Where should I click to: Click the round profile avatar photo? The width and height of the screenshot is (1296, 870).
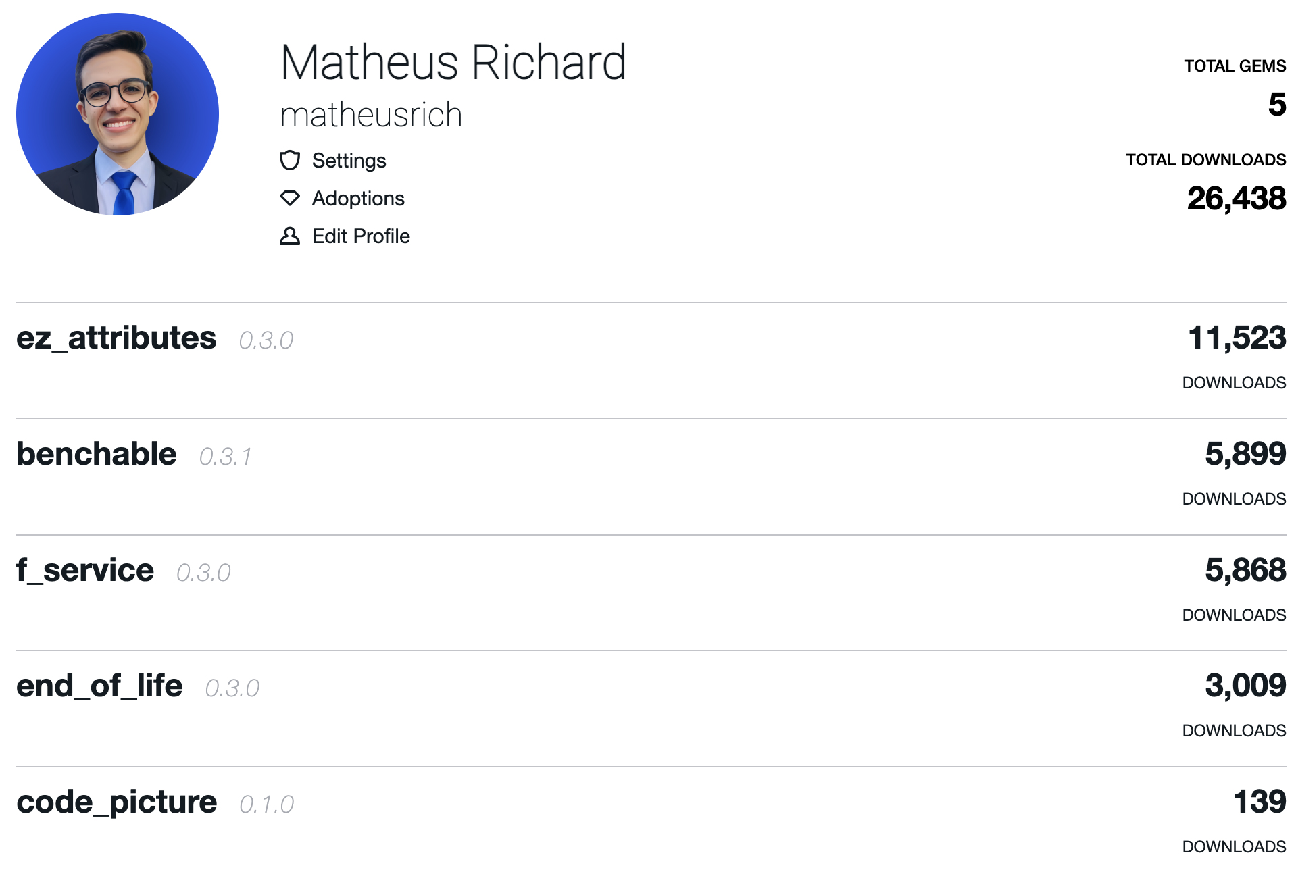[x=118, y=114]
